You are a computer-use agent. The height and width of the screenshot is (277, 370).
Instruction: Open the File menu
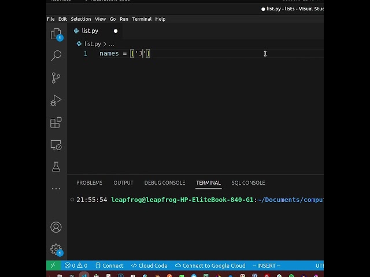(51, 19)
